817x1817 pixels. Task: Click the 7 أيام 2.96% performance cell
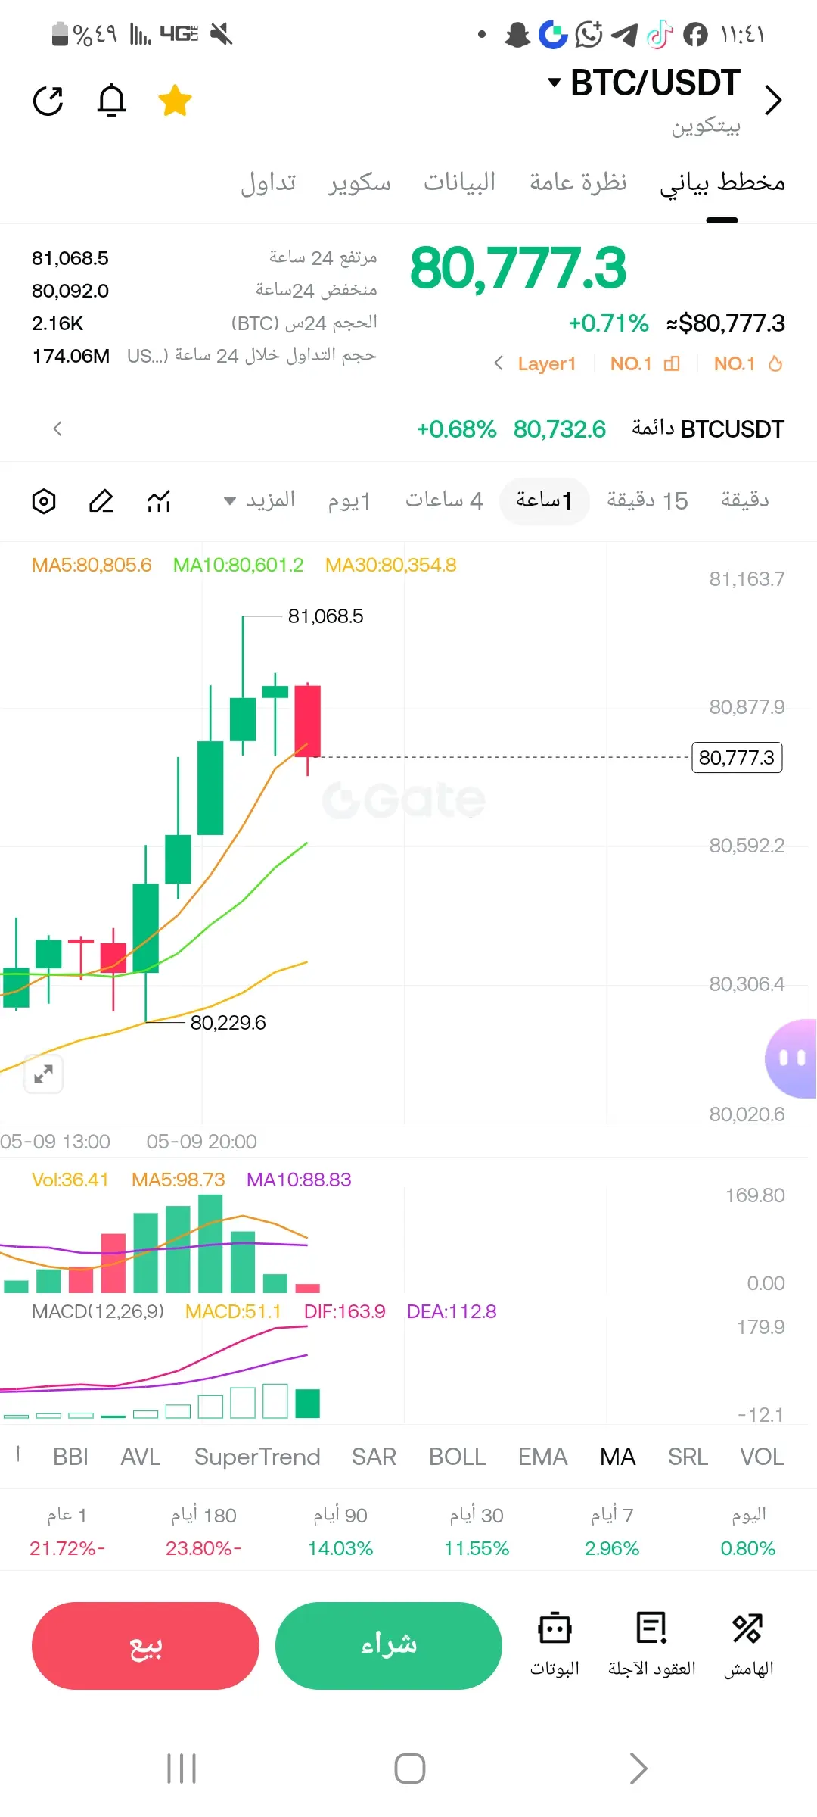612,1532
